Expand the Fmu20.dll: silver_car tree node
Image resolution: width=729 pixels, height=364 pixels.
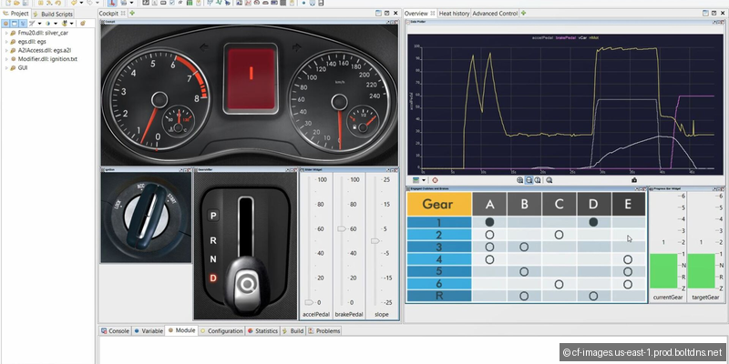pos(6,33)
